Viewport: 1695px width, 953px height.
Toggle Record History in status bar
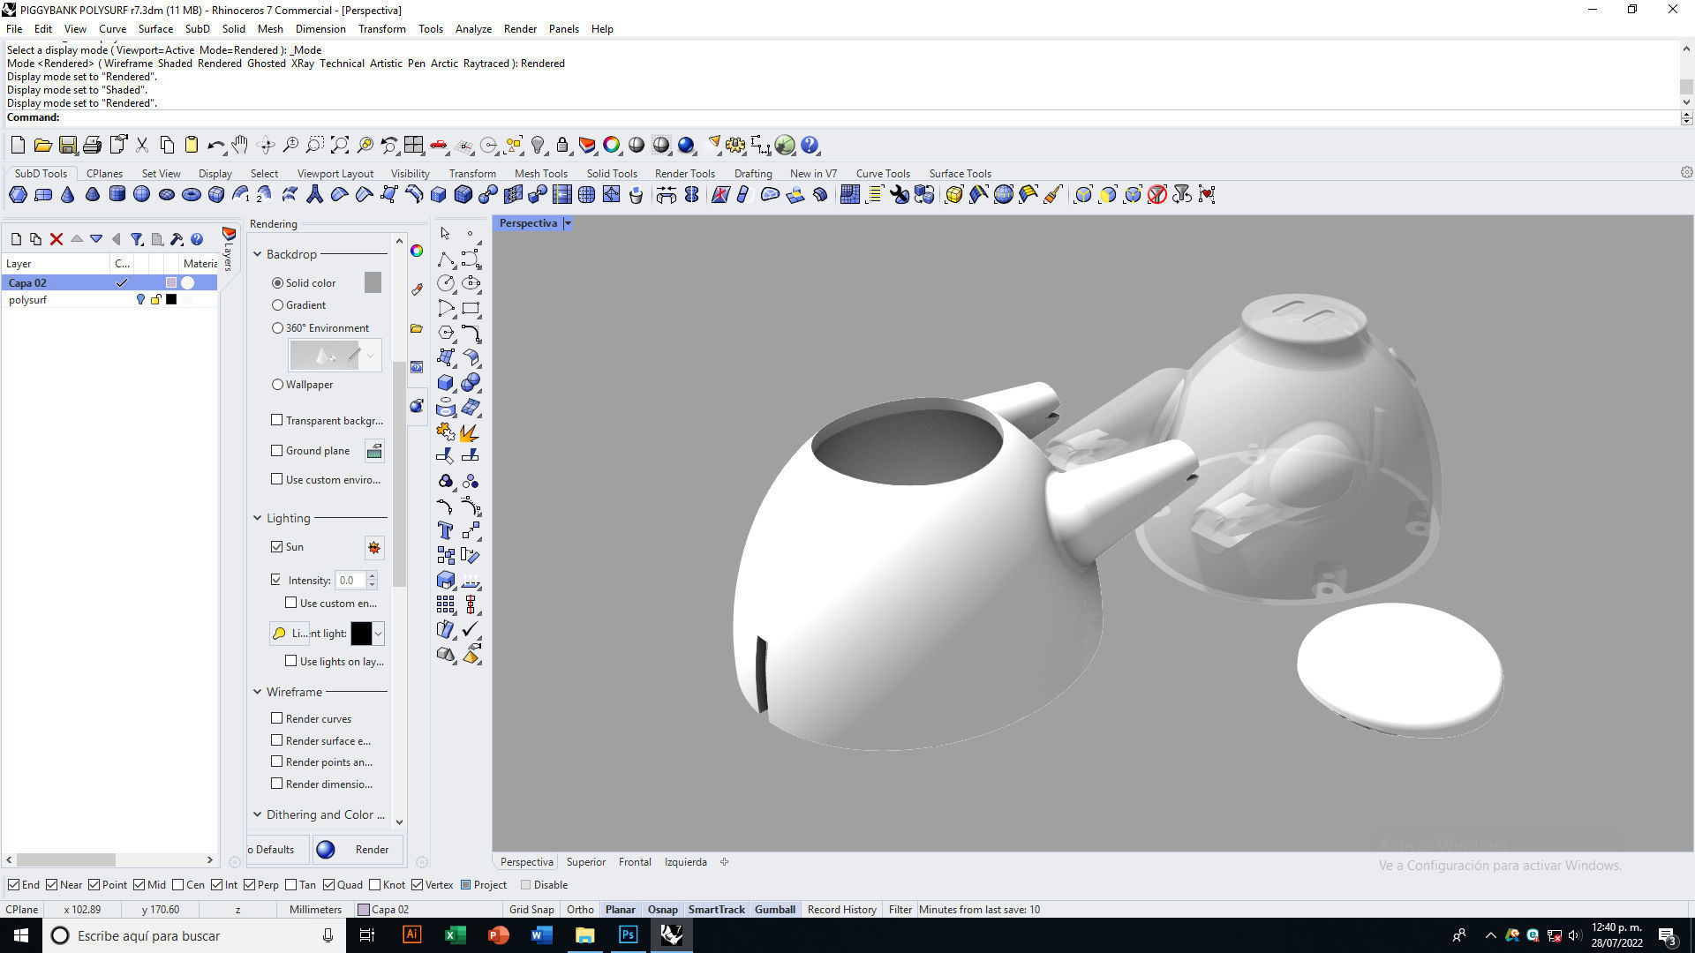point(841,910)
